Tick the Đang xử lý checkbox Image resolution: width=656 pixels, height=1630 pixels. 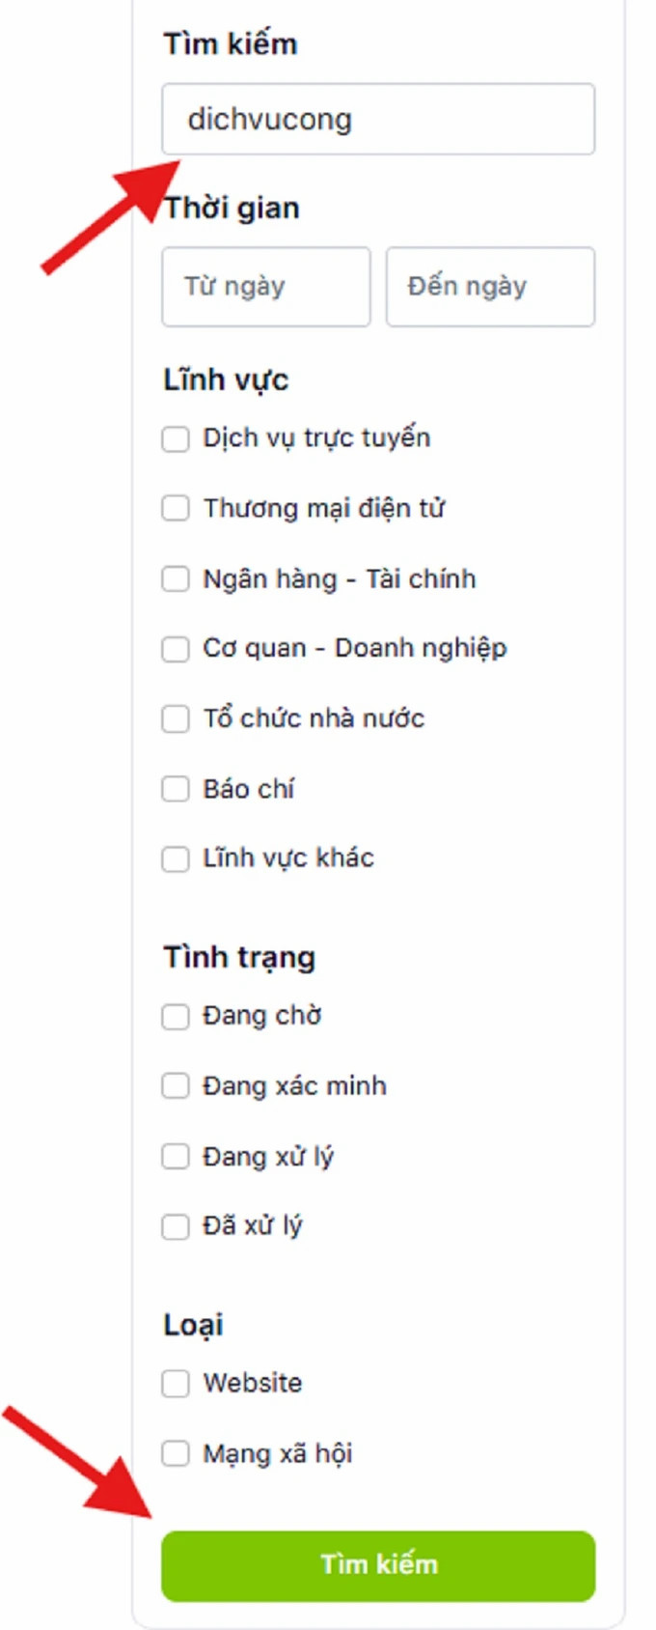175,1156
